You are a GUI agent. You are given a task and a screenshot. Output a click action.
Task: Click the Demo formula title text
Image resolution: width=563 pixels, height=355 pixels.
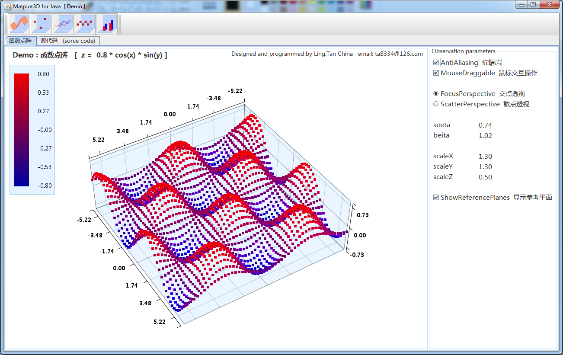(90, 55)
